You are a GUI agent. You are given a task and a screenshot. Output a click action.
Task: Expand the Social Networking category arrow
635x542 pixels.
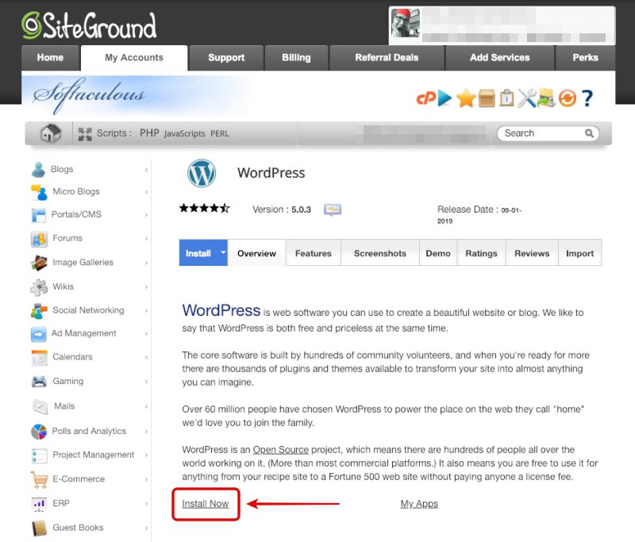pos(146,310)
